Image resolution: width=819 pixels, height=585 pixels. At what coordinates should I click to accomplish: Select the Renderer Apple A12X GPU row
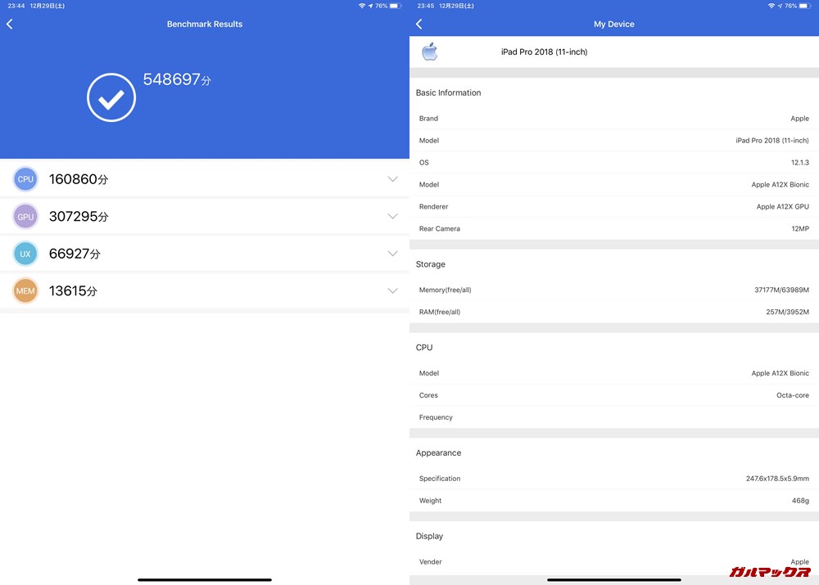[613, 207]
